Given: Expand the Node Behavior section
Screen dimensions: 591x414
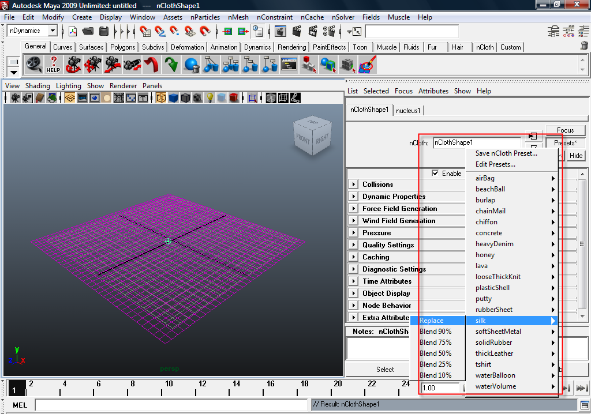Looking at the screenshot, I should click(x=353, y=305).
